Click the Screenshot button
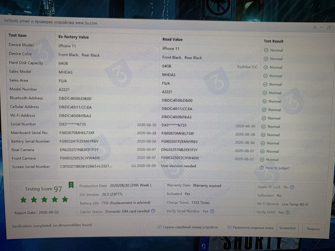Screen dimensions: 335x251 (x=287, y=228)
